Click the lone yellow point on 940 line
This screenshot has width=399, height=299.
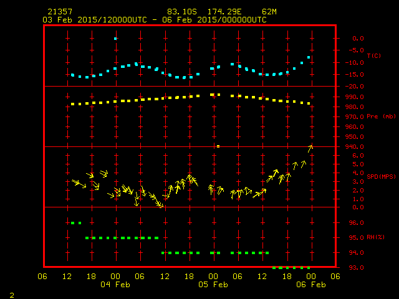pos(218,146)
